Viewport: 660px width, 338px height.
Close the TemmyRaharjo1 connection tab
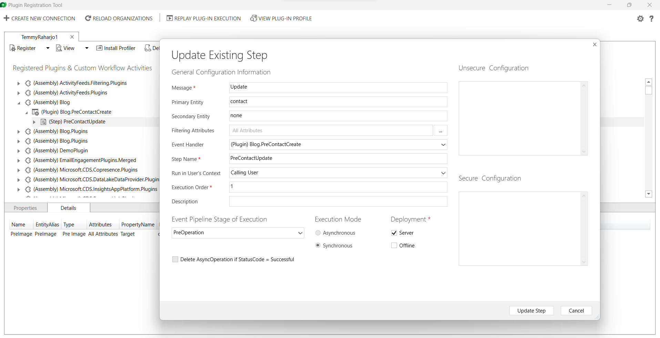click(x=72, y=37)
